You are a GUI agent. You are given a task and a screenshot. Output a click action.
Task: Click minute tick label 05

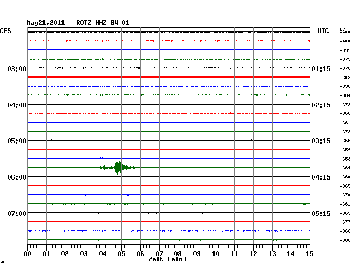(121, 254)
